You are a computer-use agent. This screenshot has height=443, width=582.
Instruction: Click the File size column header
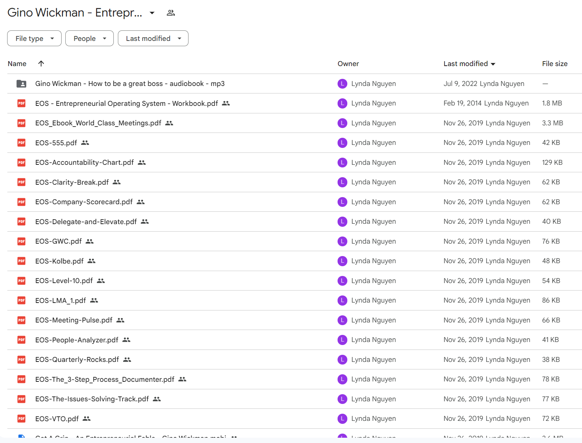click(555, 64)
